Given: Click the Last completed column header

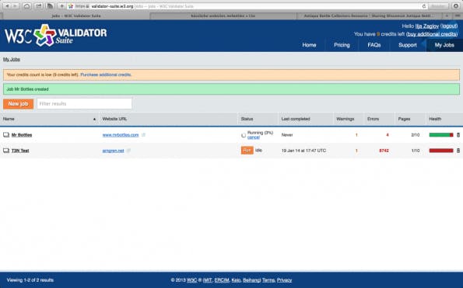Looking at the screenshot, I should (x=296, y=119).
